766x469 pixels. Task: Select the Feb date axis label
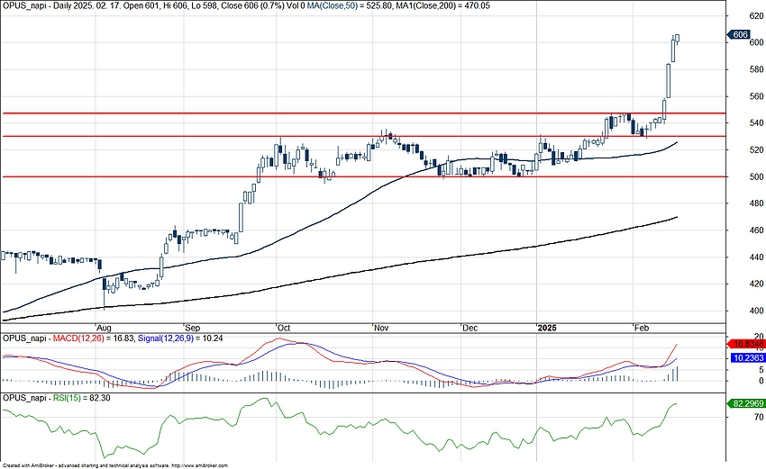pos(642,328)
